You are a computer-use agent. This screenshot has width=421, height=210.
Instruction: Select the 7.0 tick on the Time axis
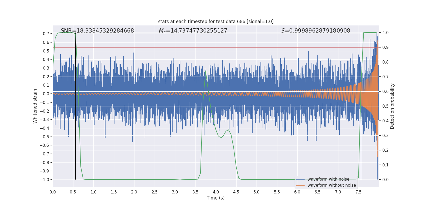click(x=338, y=192)
